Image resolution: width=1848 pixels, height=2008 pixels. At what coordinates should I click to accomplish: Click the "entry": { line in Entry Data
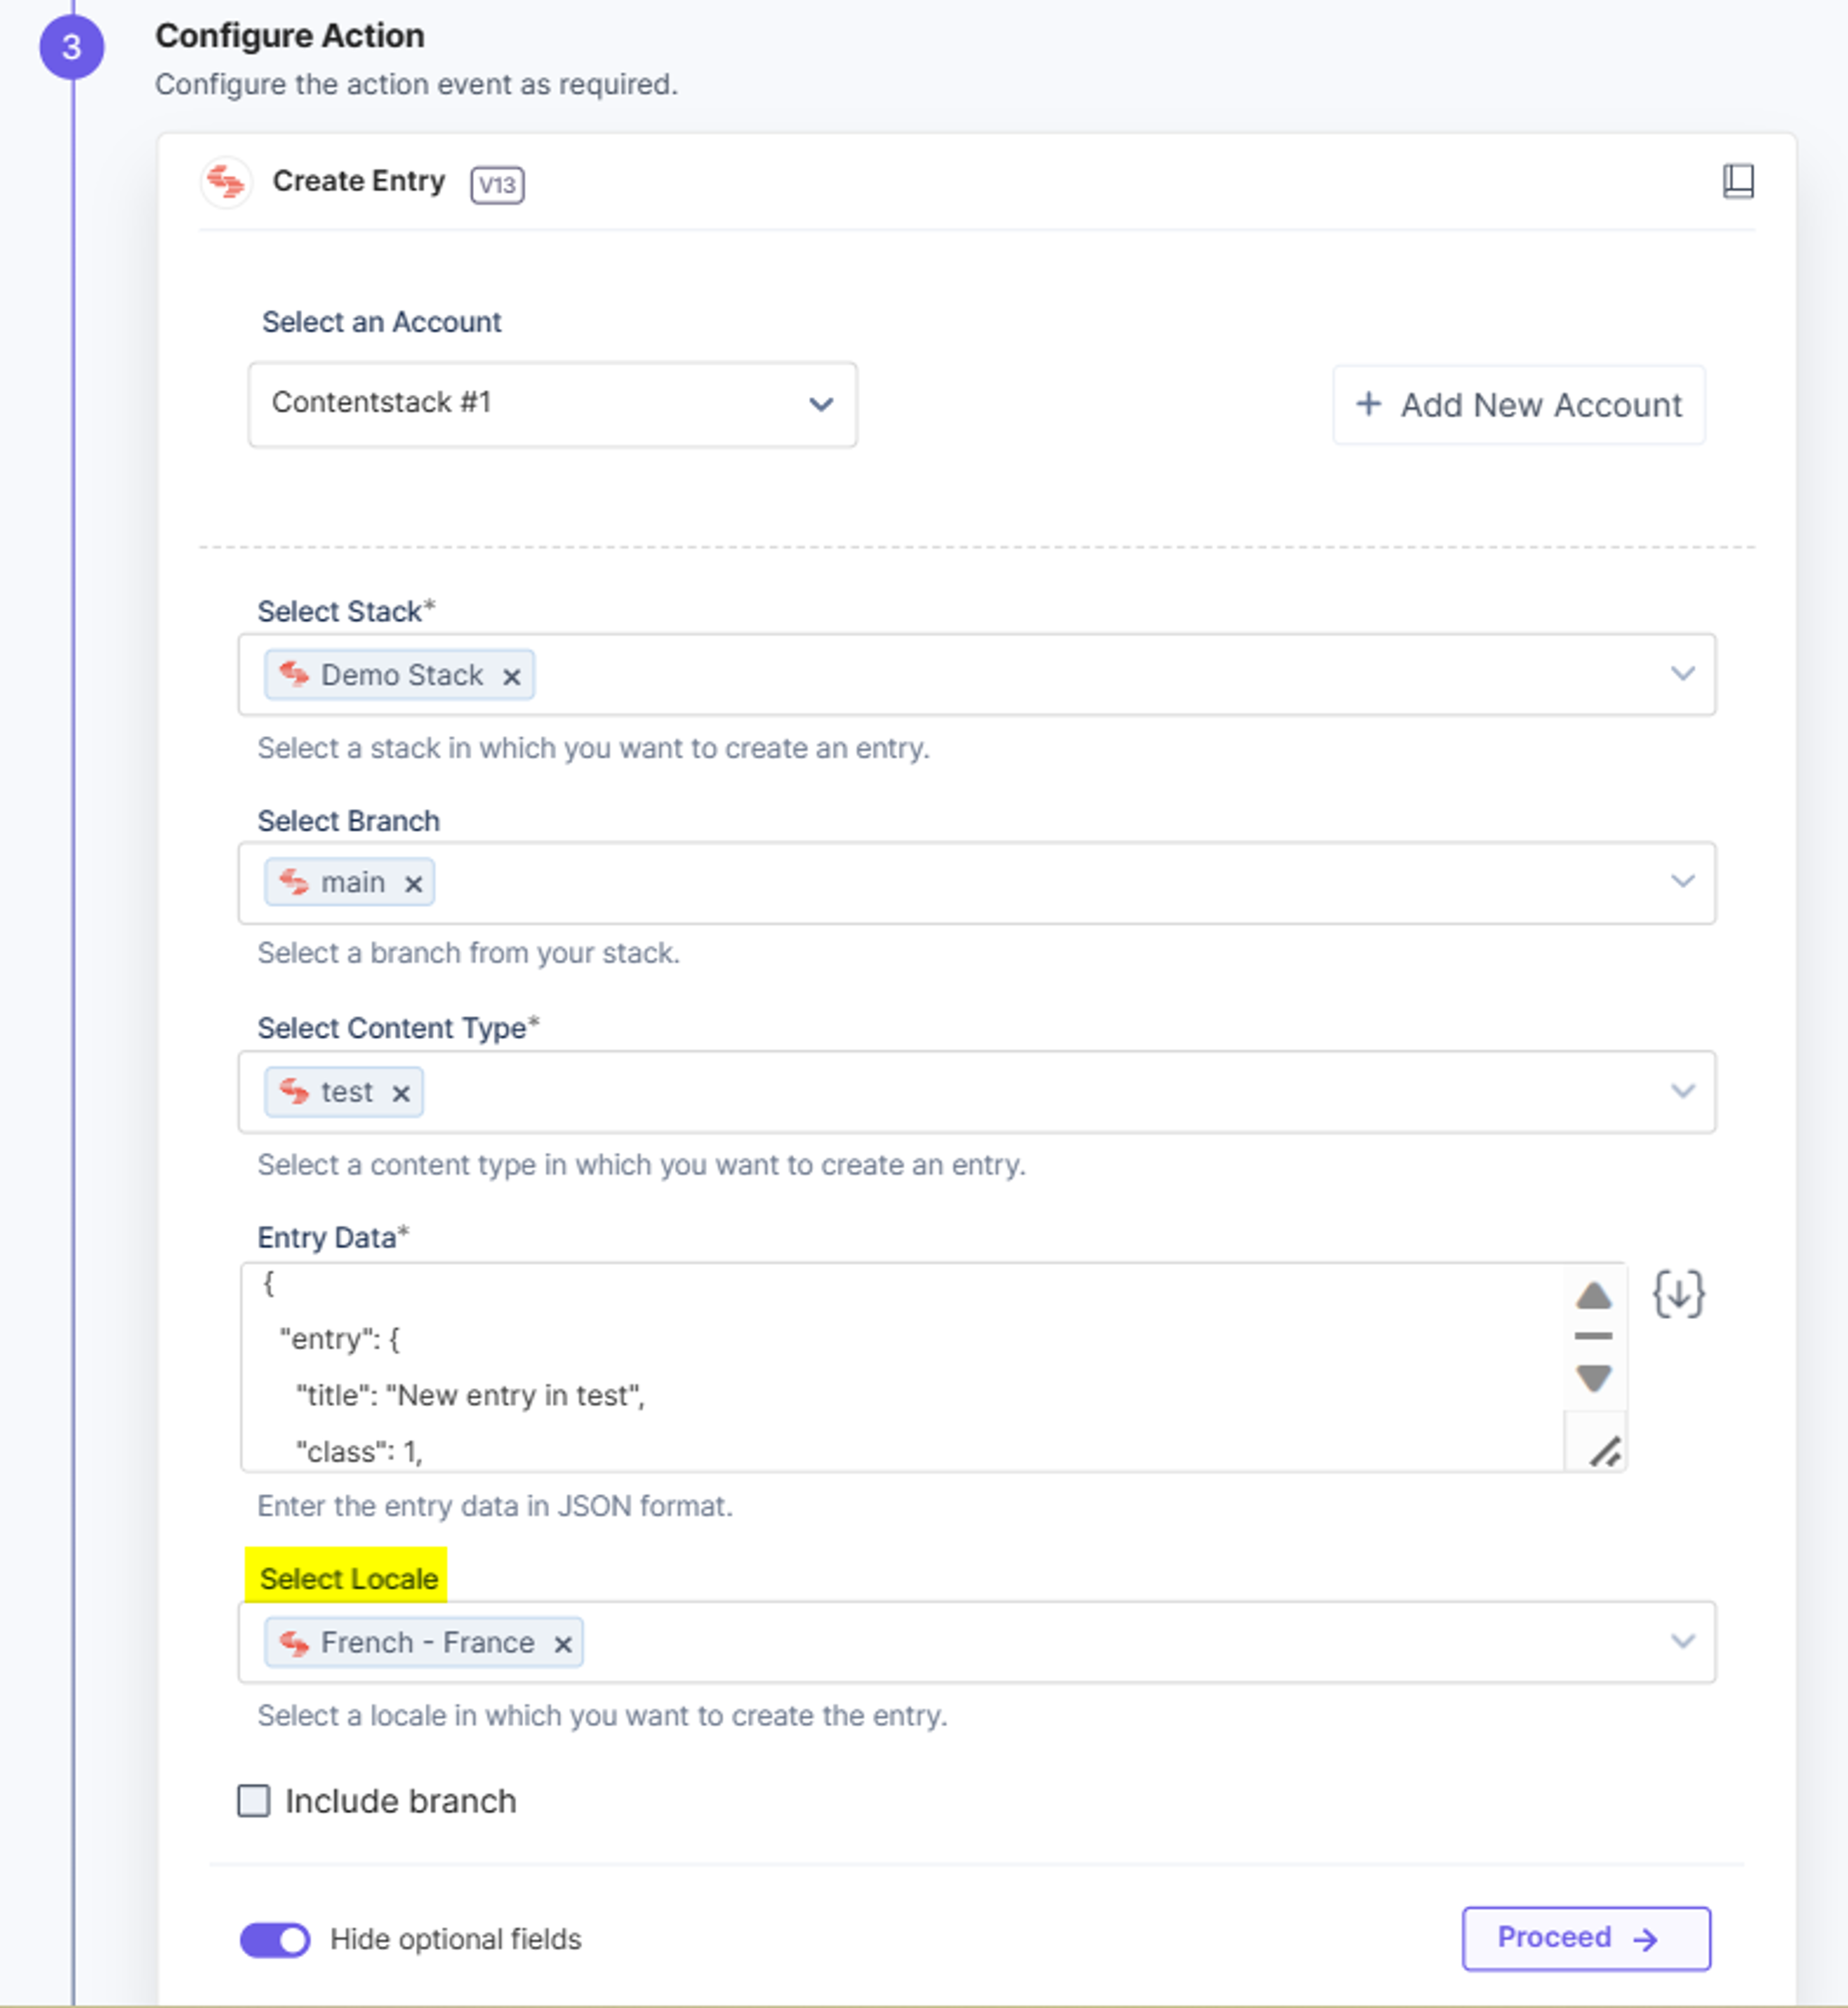pyautogui.click(x=339, y=1339)
